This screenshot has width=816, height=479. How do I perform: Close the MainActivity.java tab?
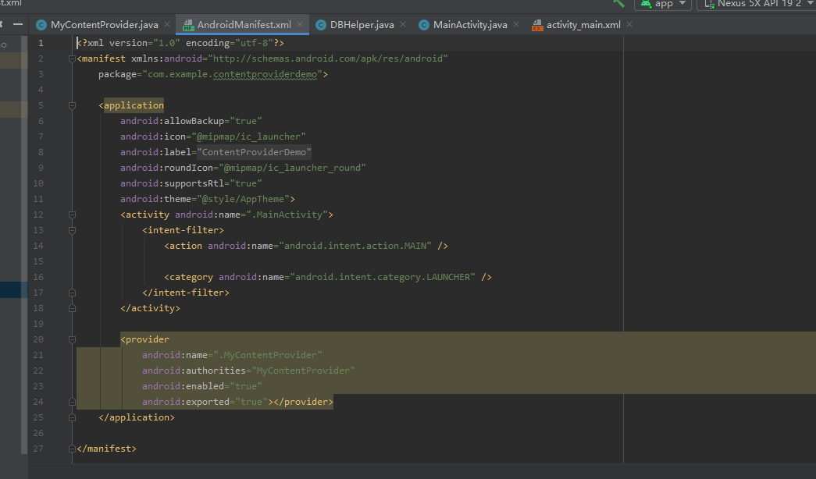pyautogui.click(x=515, y=24)
